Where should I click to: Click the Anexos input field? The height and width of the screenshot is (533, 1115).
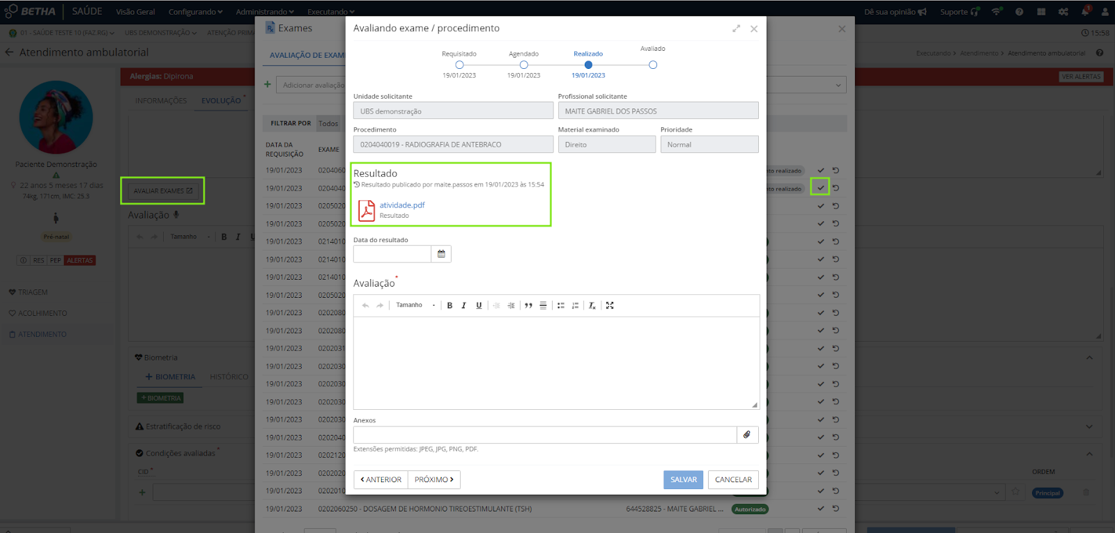tap(545, 435)
